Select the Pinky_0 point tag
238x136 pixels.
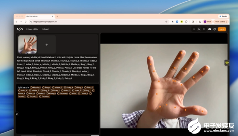(x=51, y=94)
